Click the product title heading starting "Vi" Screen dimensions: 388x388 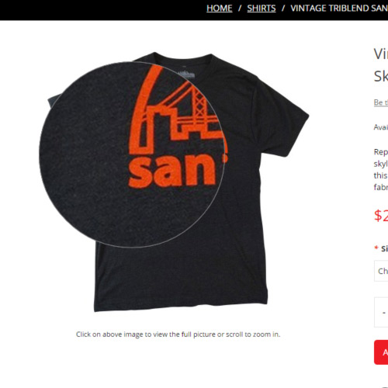click(381, 65)
